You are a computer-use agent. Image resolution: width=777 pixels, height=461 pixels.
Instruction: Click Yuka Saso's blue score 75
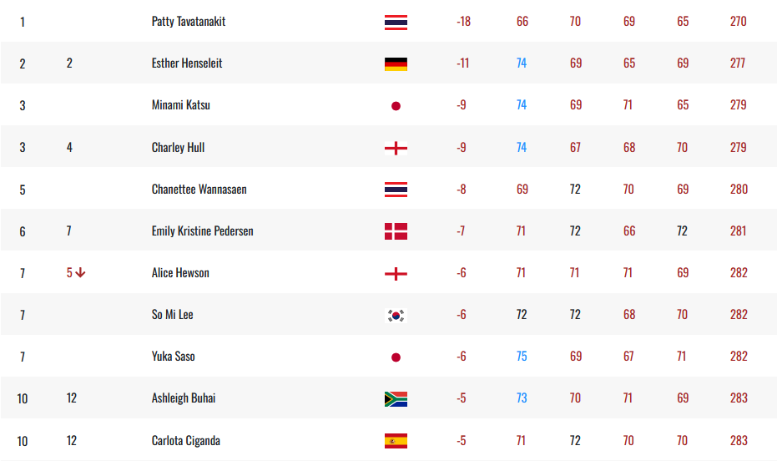click(522, 357)
